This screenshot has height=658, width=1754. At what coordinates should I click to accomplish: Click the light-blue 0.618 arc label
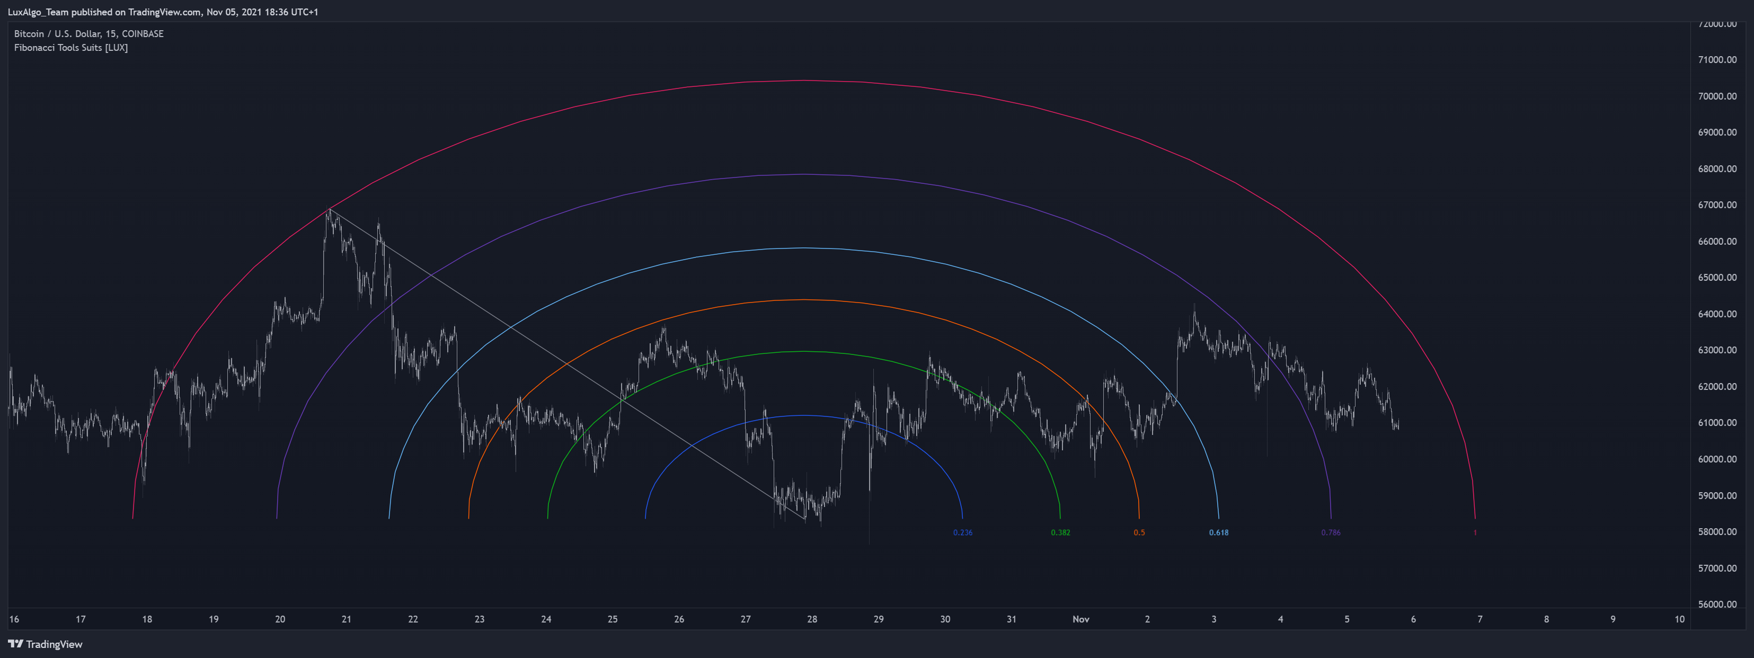coord(1219,532)
